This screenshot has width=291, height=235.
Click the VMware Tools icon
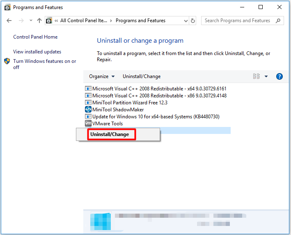(x=88, y=123)
